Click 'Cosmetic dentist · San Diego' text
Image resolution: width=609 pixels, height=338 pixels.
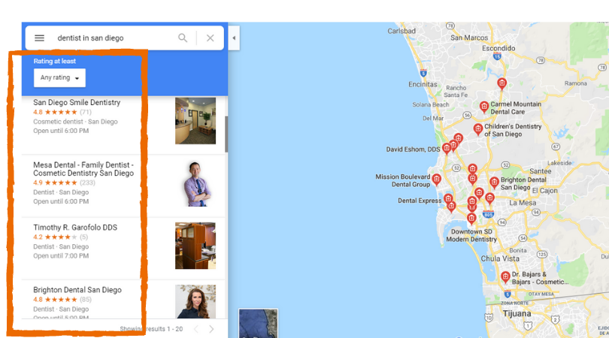[x=75, y=122]
